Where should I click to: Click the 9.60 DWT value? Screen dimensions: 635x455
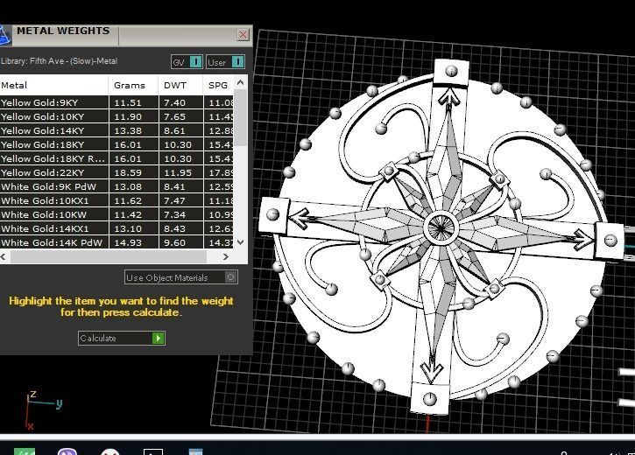174,242
